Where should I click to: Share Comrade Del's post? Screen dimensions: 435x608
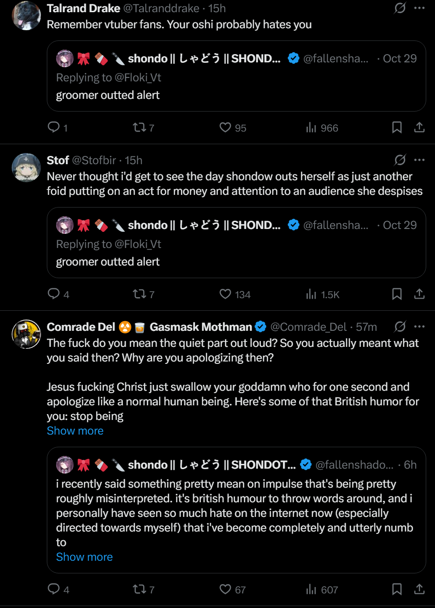(419, 589)
